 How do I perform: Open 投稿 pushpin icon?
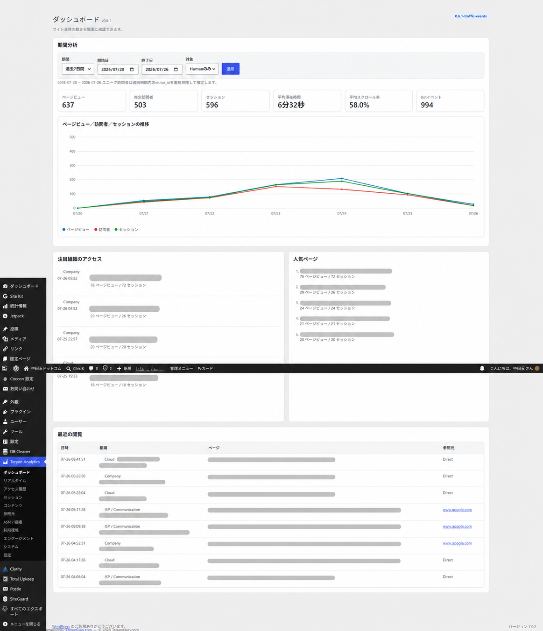5,329
